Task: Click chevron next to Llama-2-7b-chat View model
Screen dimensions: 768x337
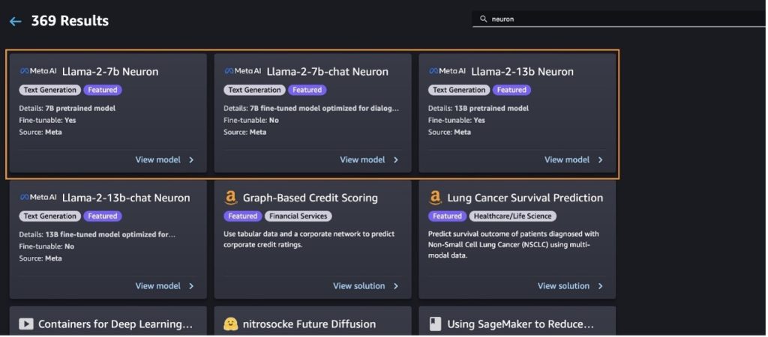Action: 396,160
